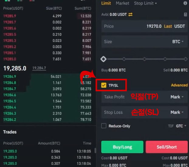
Task: Uncheck the TP/SL checkbox
Action: pos(104,85)
